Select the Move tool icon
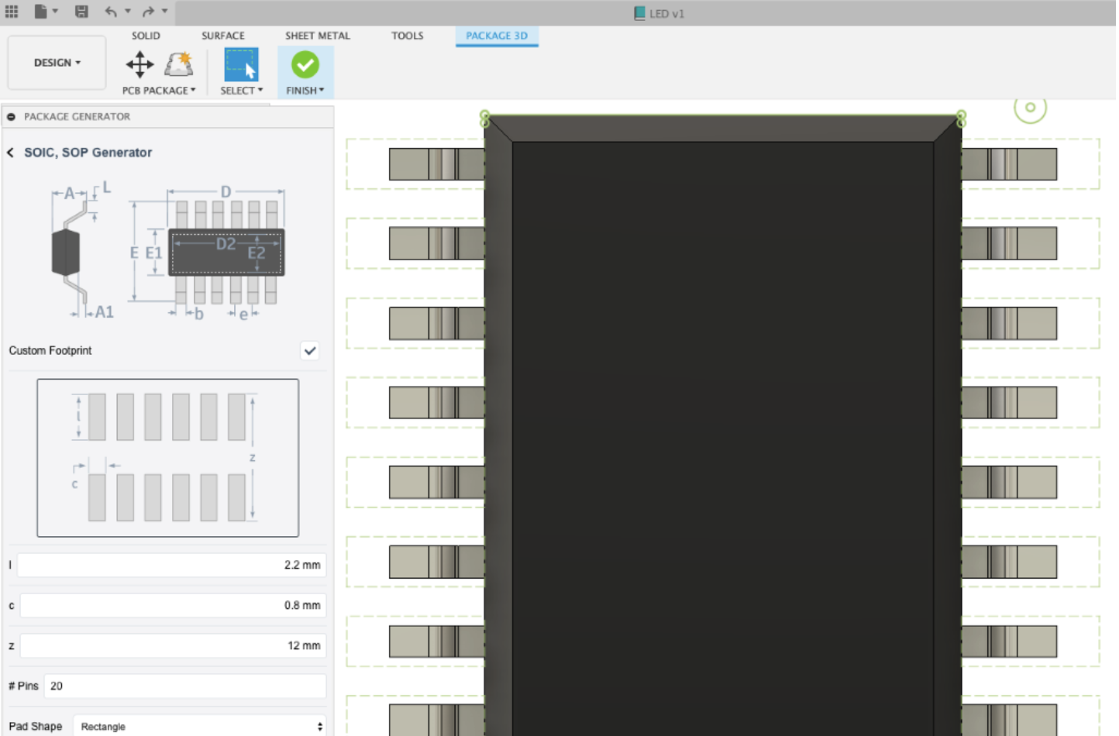Viewport: 1119px width, 736px height. 139,64
